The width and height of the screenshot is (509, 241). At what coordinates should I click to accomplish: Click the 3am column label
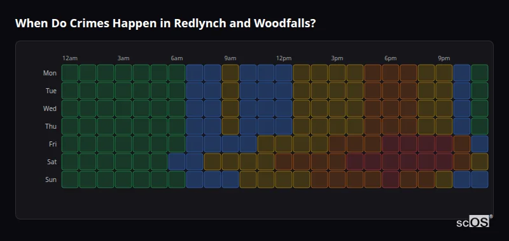click(123, 58)
